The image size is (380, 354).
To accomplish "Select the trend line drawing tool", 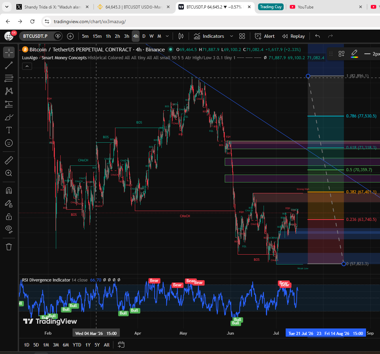I will click(x=9, y=65).
